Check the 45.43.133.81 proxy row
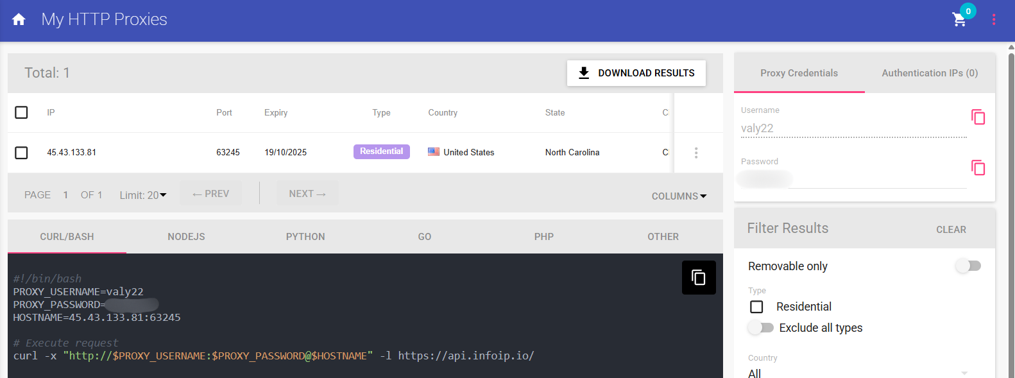This screenshot has height=378, width=1015. tap(21, 153)
